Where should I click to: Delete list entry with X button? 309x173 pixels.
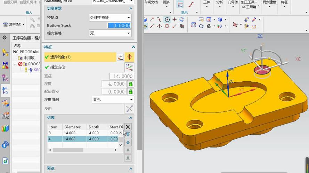coord(128,127)
